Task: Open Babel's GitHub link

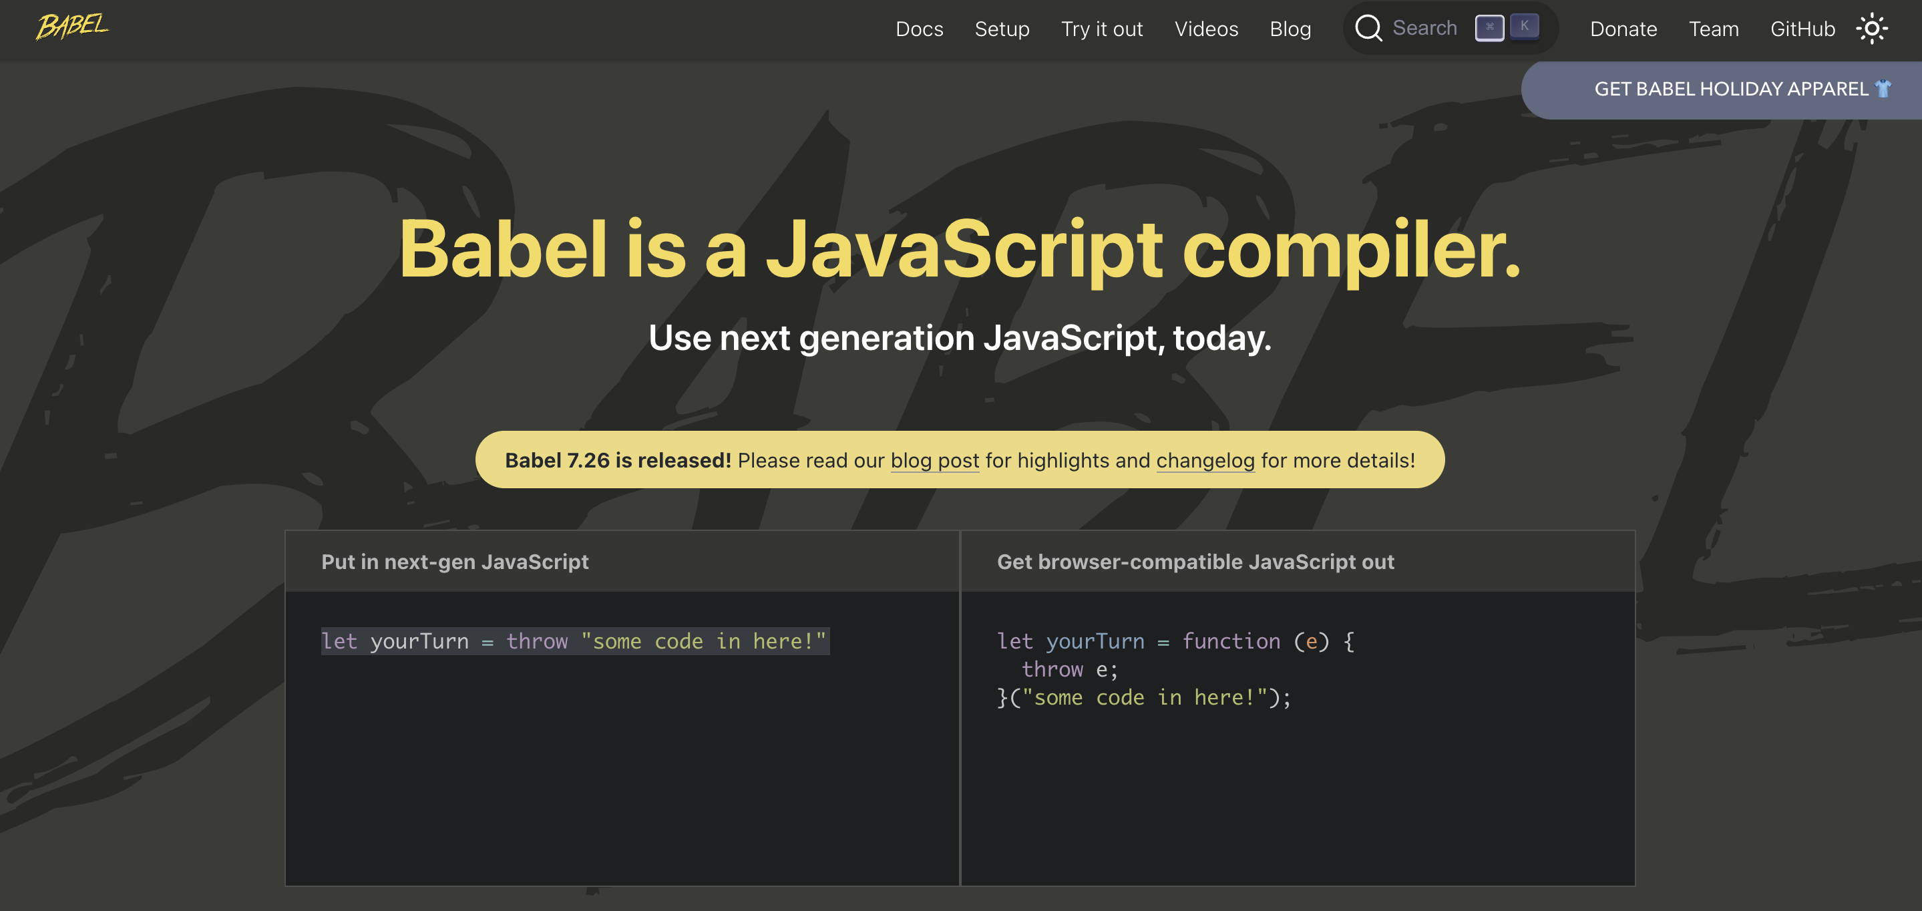Action: point(1802,29)
